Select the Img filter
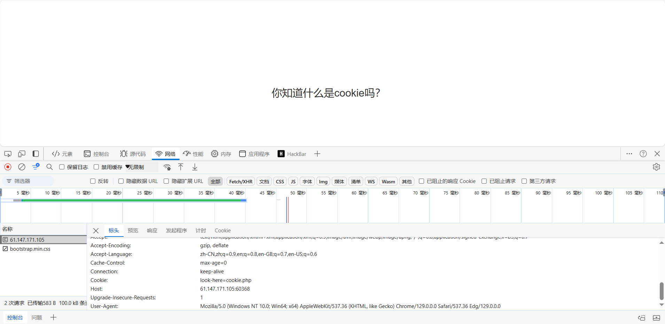The width and height of the screenshot is (665, 324). tap(323, 181)
